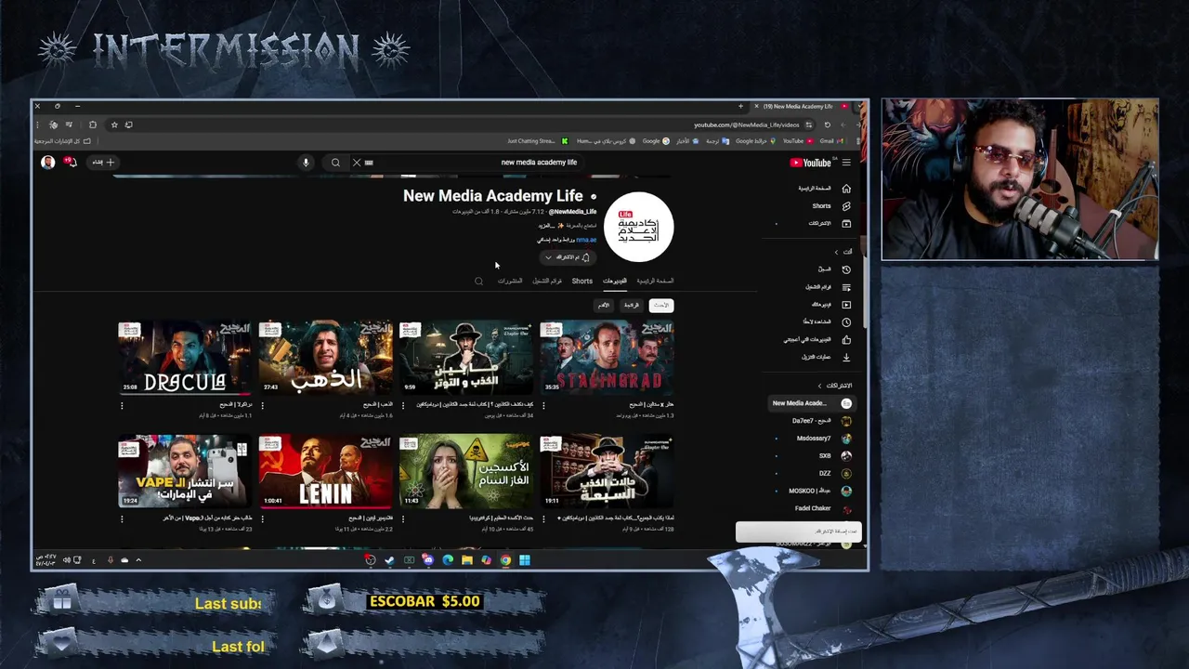The width and height of the screenshot is (1189, 669).
Task: Click the nma.ae channel link
Action: point(586,240)
